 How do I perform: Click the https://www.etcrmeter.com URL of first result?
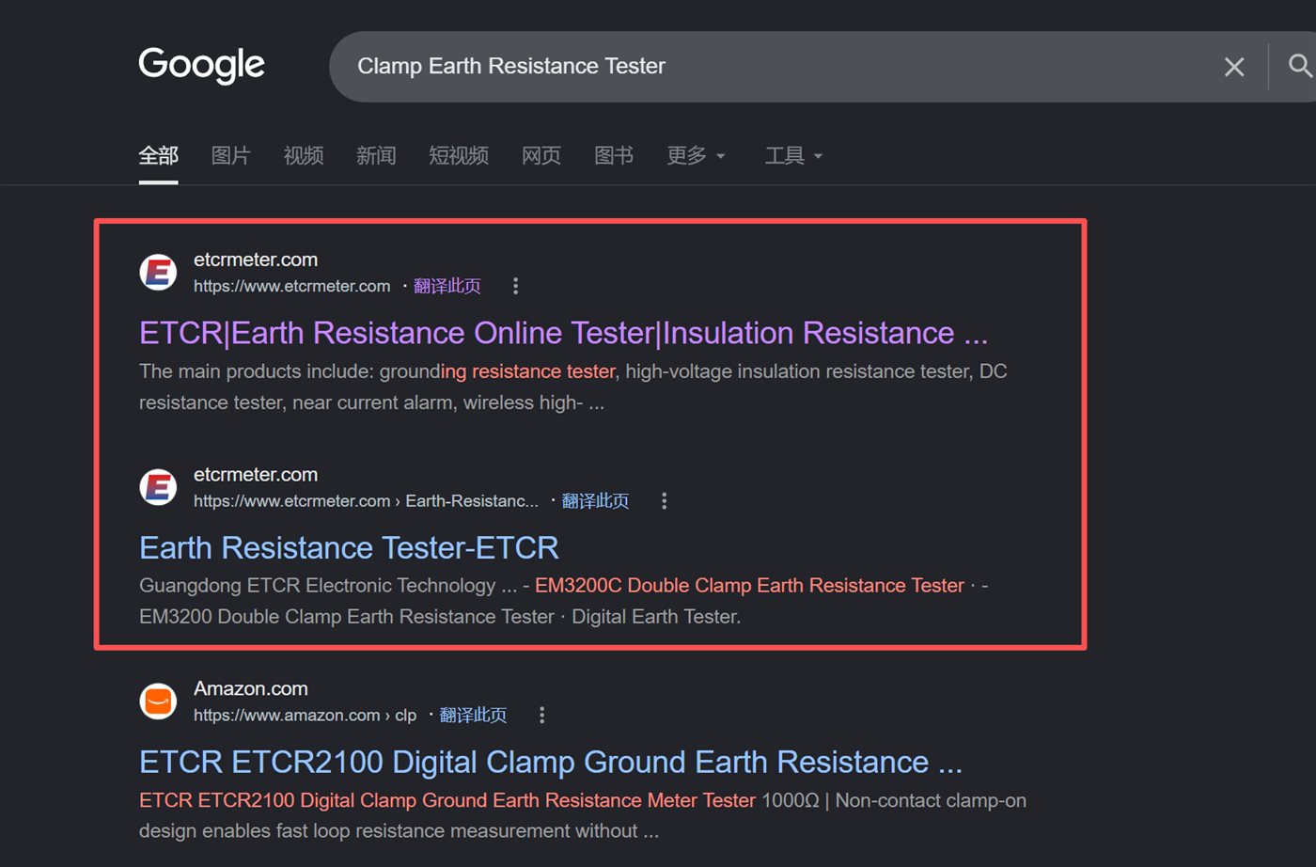[291, 286]
